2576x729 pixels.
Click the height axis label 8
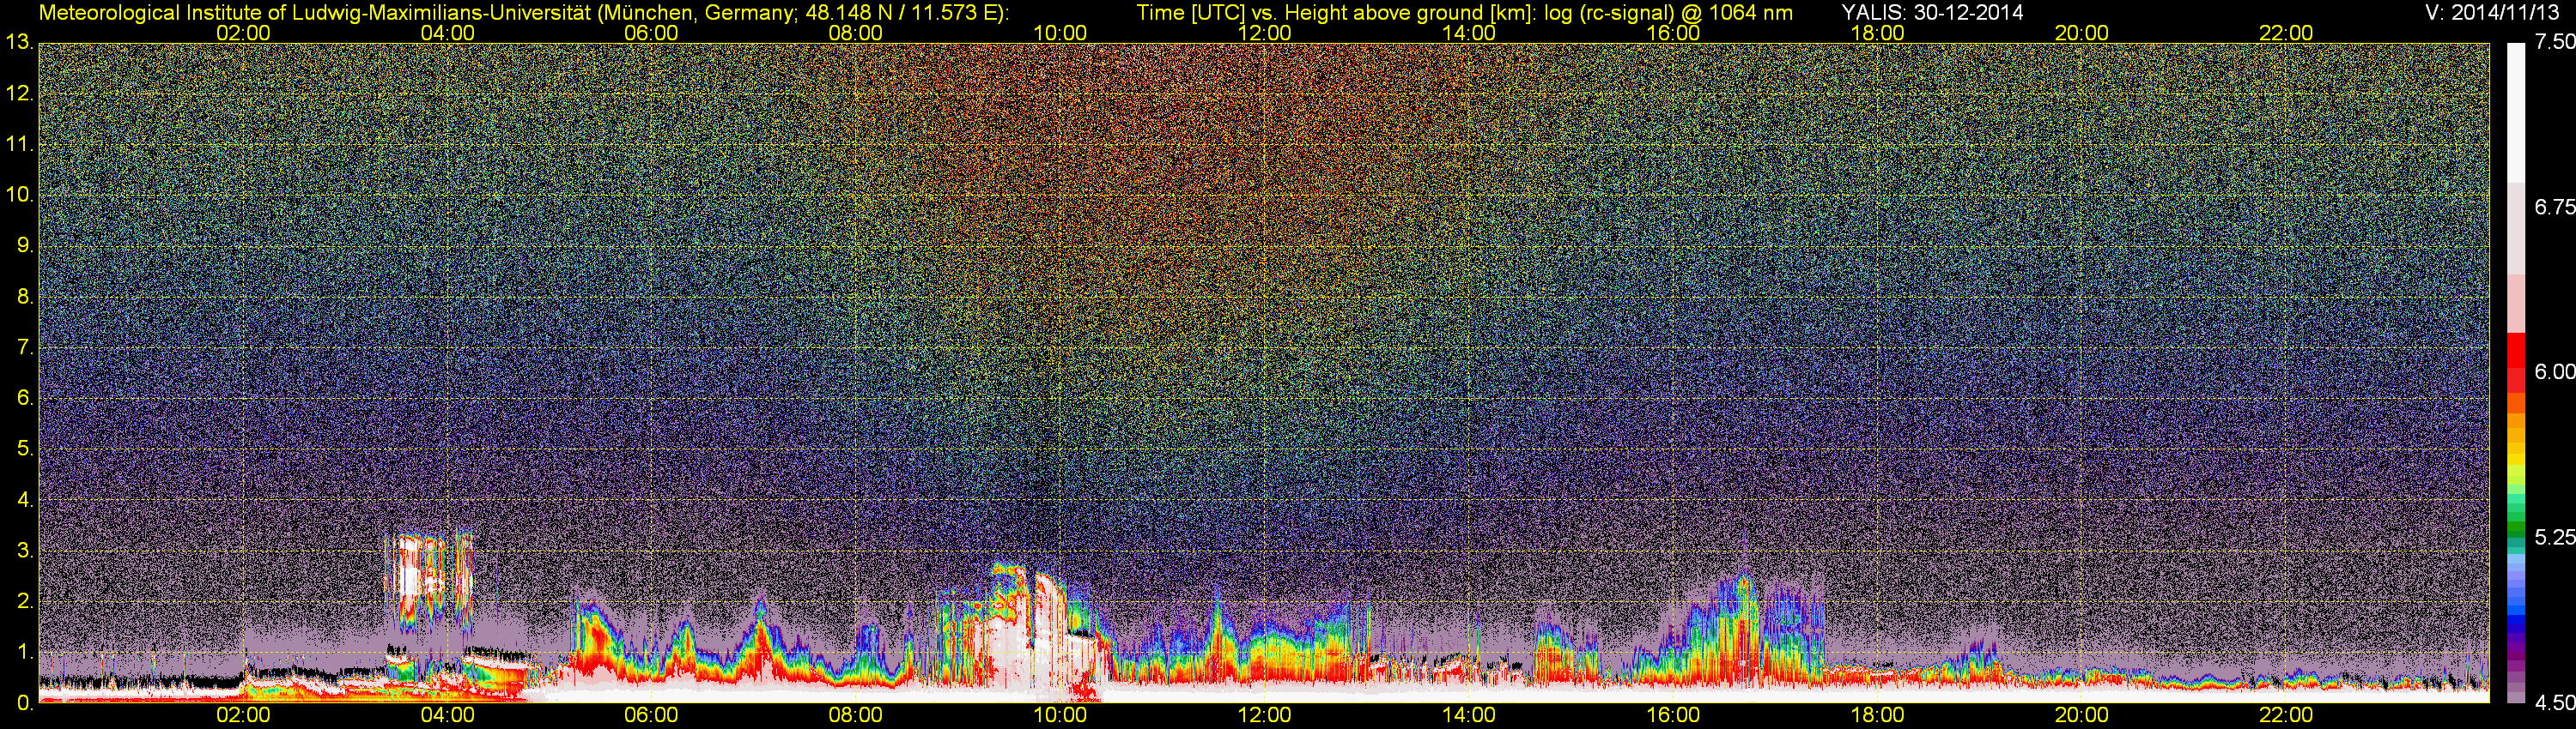click(x=24, y=297)
